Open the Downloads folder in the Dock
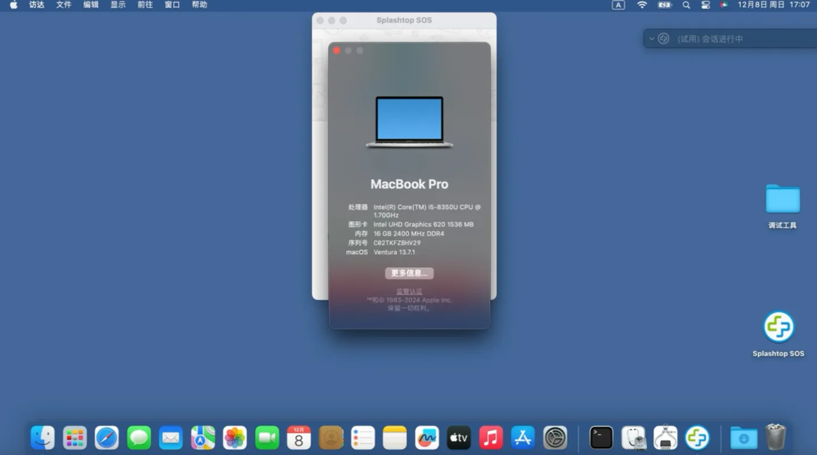The height and width of the screenshot is (455, 817). pos(743,438)
